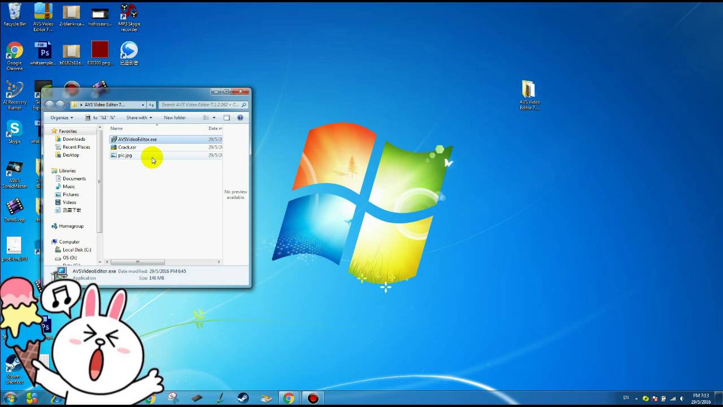723x407 pixels.
Task: Click the Explorer Back navigation button
Action: (x=50, y=105)
